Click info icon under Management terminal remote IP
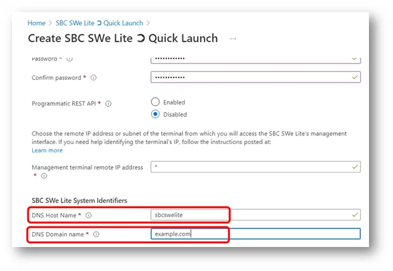 [43, 176]
